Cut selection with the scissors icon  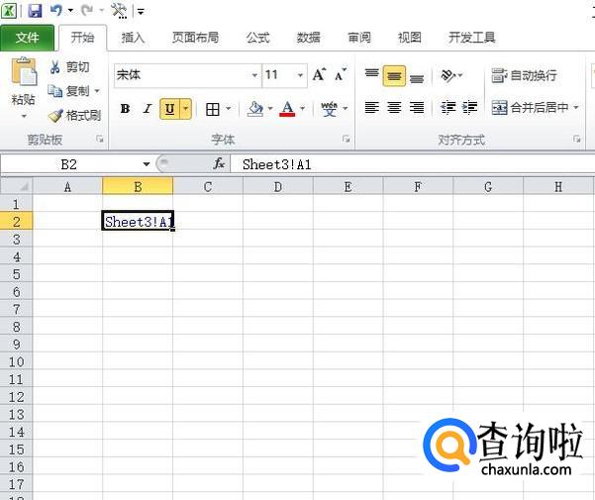(x=55, y=67)
